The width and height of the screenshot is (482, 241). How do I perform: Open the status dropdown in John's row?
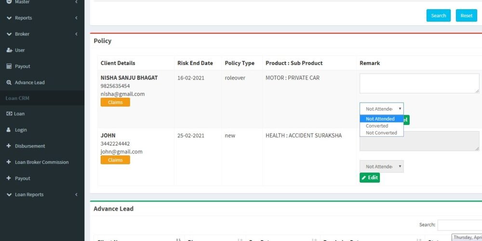point(381,167)
